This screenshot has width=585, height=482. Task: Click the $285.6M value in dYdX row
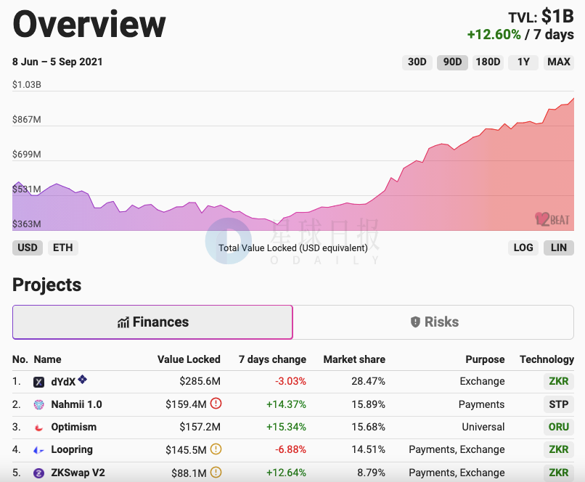(200, 381)
